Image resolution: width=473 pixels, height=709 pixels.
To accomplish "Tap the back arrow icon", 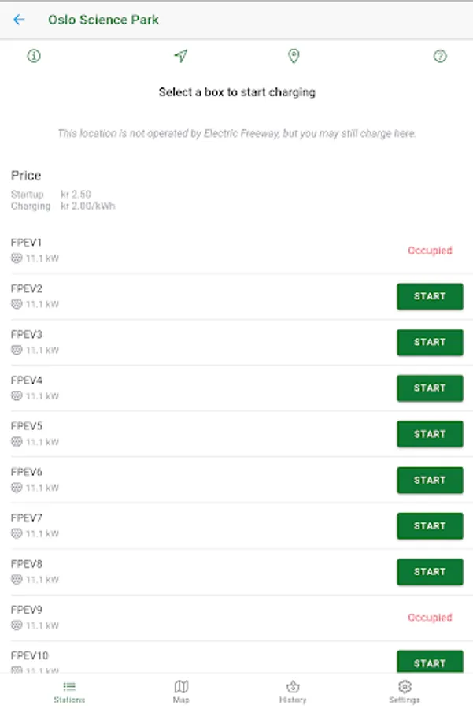I will 19,20.
